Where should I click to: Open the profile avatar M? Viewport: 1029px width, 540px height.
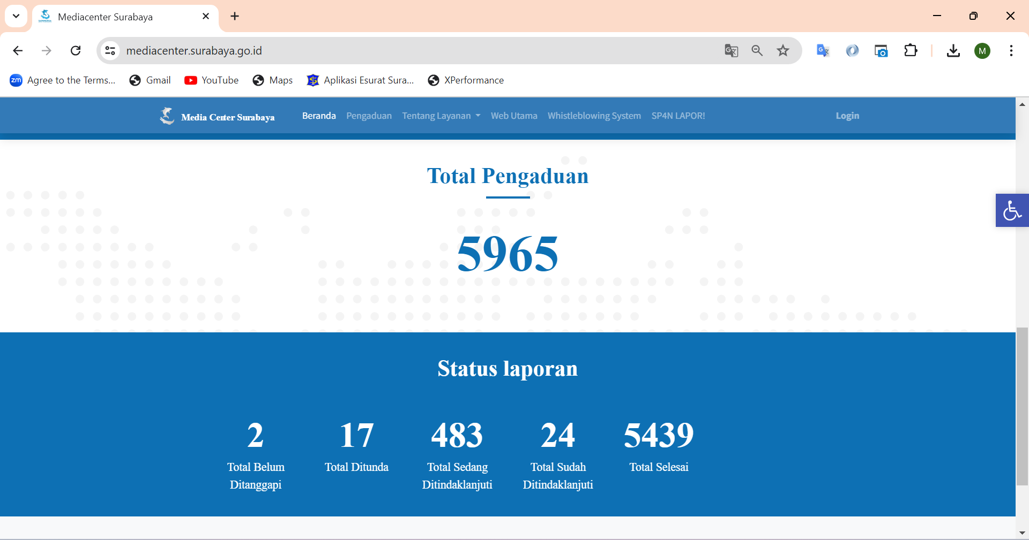coord(982,51)
